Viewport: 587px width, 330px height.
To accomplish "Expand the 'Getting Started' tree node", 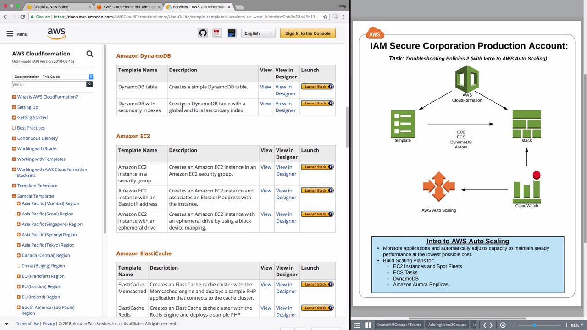I will point(14,118).
